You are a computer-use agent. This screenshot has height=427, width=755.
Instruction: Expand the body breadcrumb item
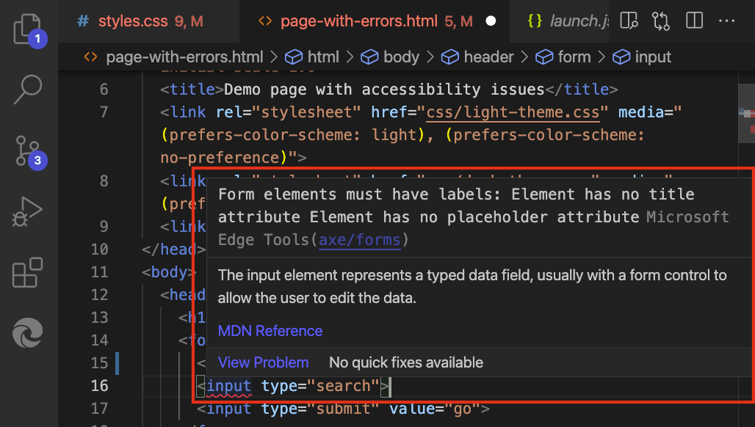401,56
